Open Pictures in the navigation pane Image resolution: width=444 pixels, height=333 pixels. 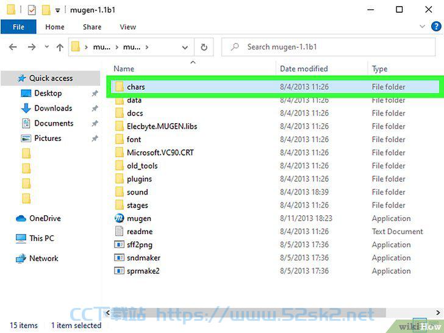pyautogui.click(x=48, y=138)
